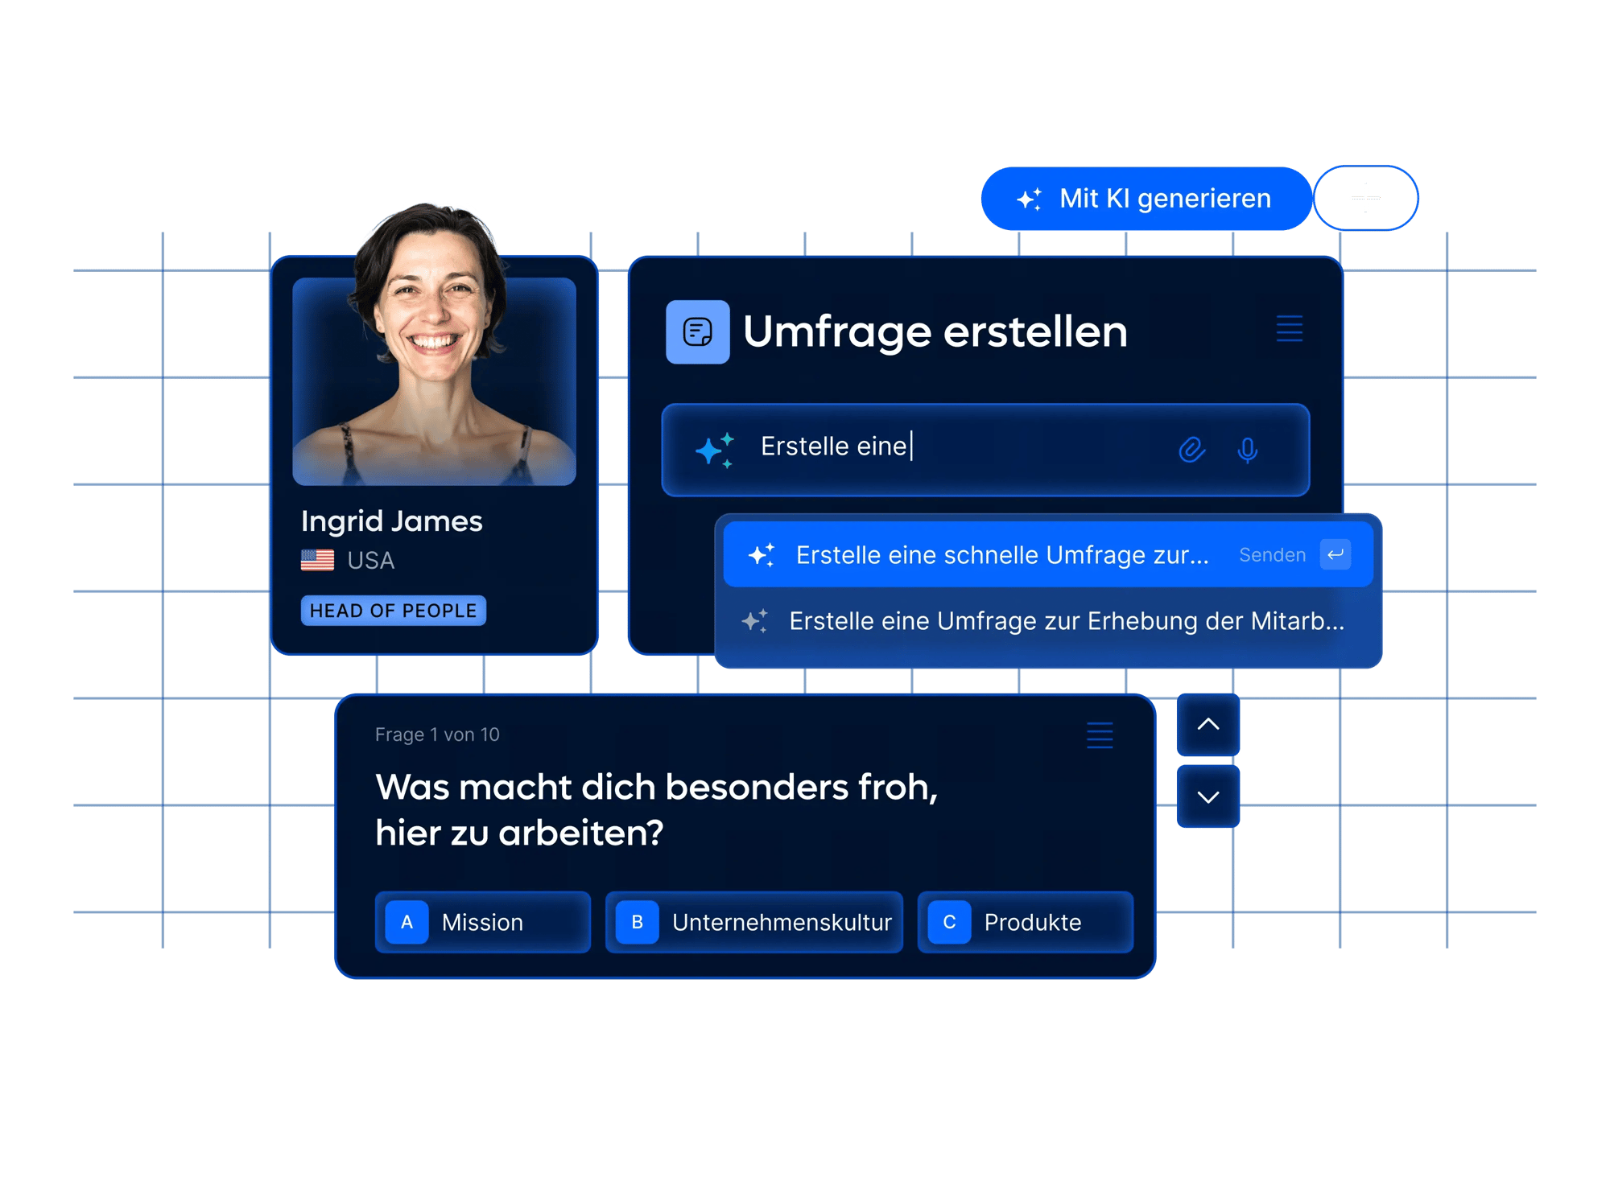Select suggestion Erstelle eine schnelle Umfrage zur...
The image size is (1610, 1181).
point(1048,554)
